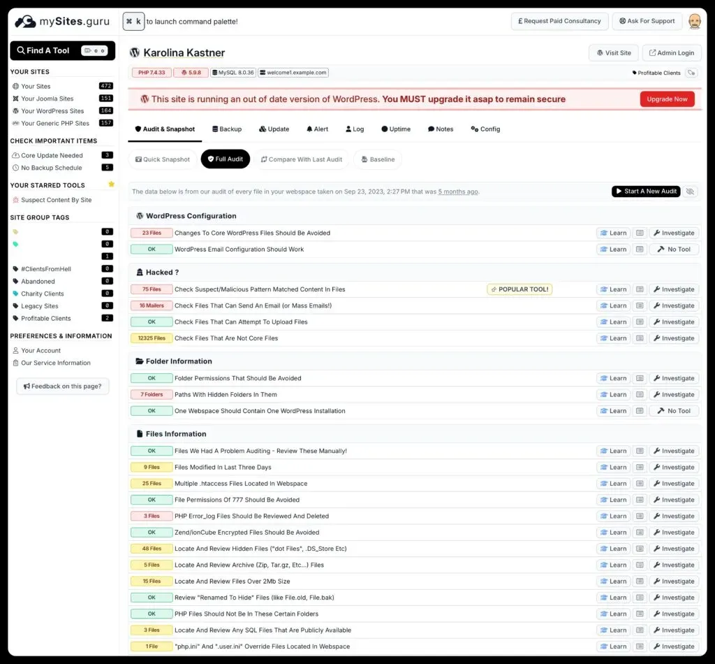Screen dimensions: 715x664
Task: Toggle the Profitable Clients eye icon
Action: [691, 73]
